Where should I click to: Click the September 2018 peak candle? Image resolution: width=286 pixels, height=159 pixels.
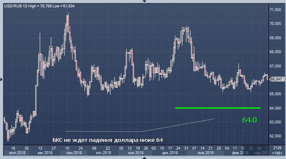(x=68, y=24)
